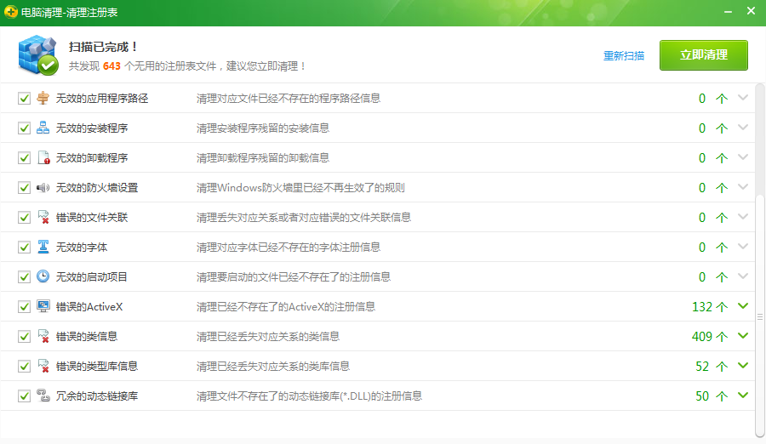Uncheck 错误的类型库信息 checkbox

click(x=24, y=367)
